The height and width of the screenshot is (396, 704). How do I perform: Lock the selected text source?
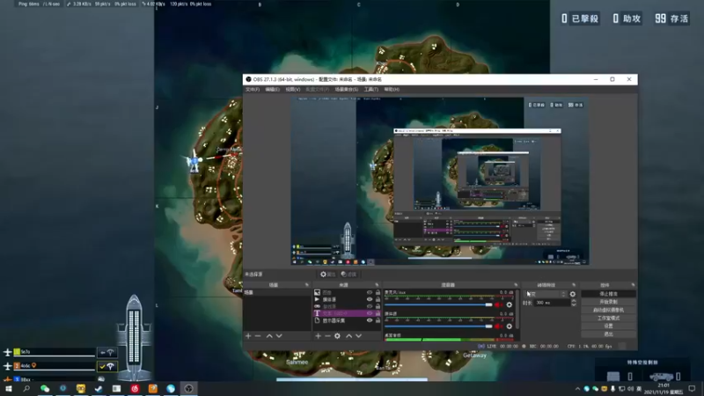point(378,313)
